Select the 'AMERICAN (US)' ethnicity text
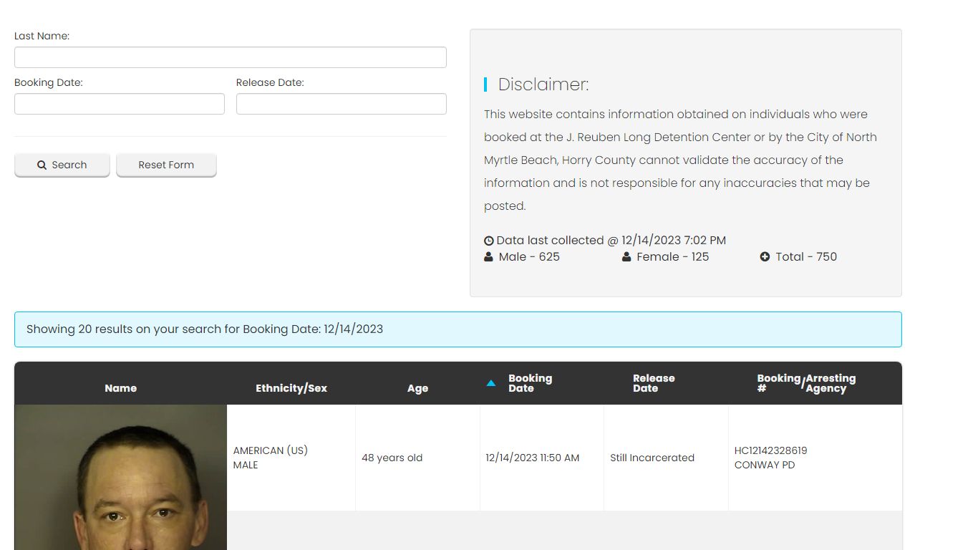This screenshot has width=978, height=550. (x=271, y=450)
